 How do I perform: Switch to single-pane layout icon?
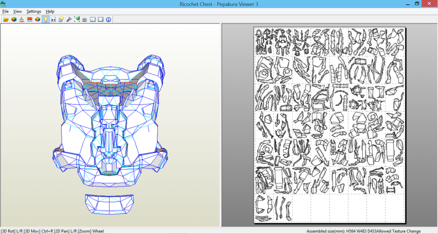pos(101,19)
